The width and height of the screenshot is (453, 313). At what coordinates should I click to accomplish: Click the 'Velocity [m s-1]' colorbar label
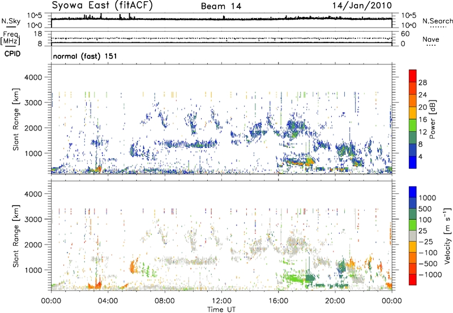(x=447, y=236)
